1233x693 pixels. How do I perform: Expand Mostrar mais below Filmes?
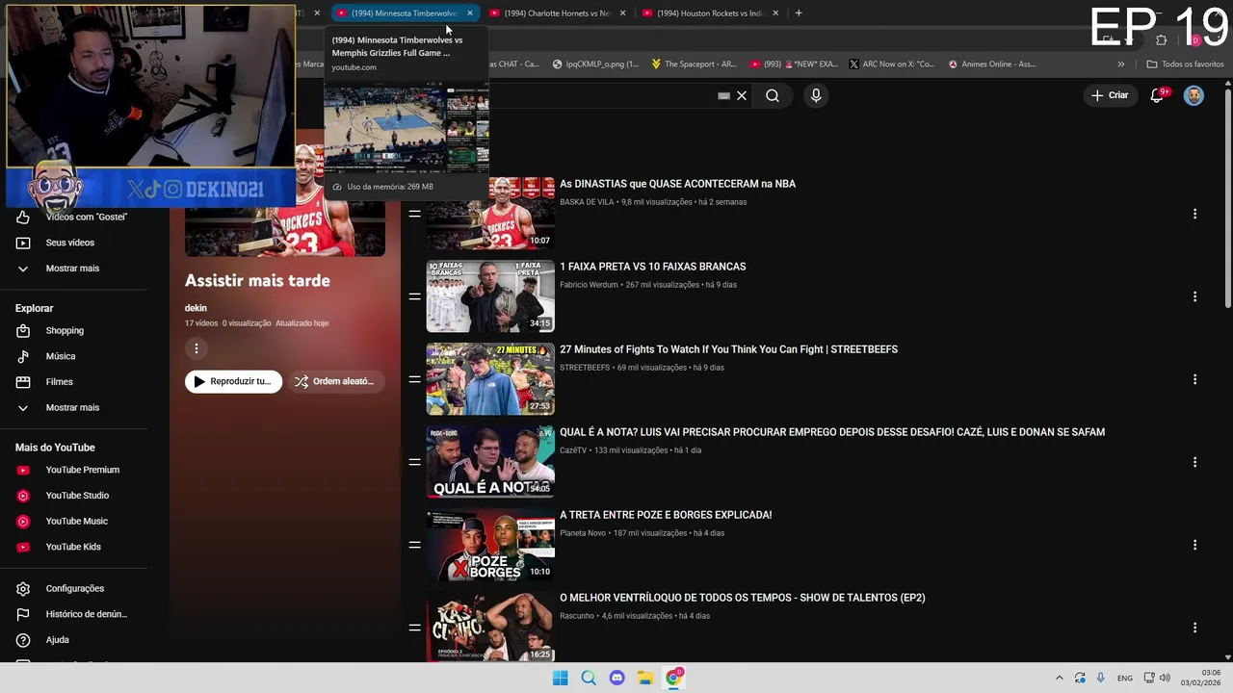point(73,407)
